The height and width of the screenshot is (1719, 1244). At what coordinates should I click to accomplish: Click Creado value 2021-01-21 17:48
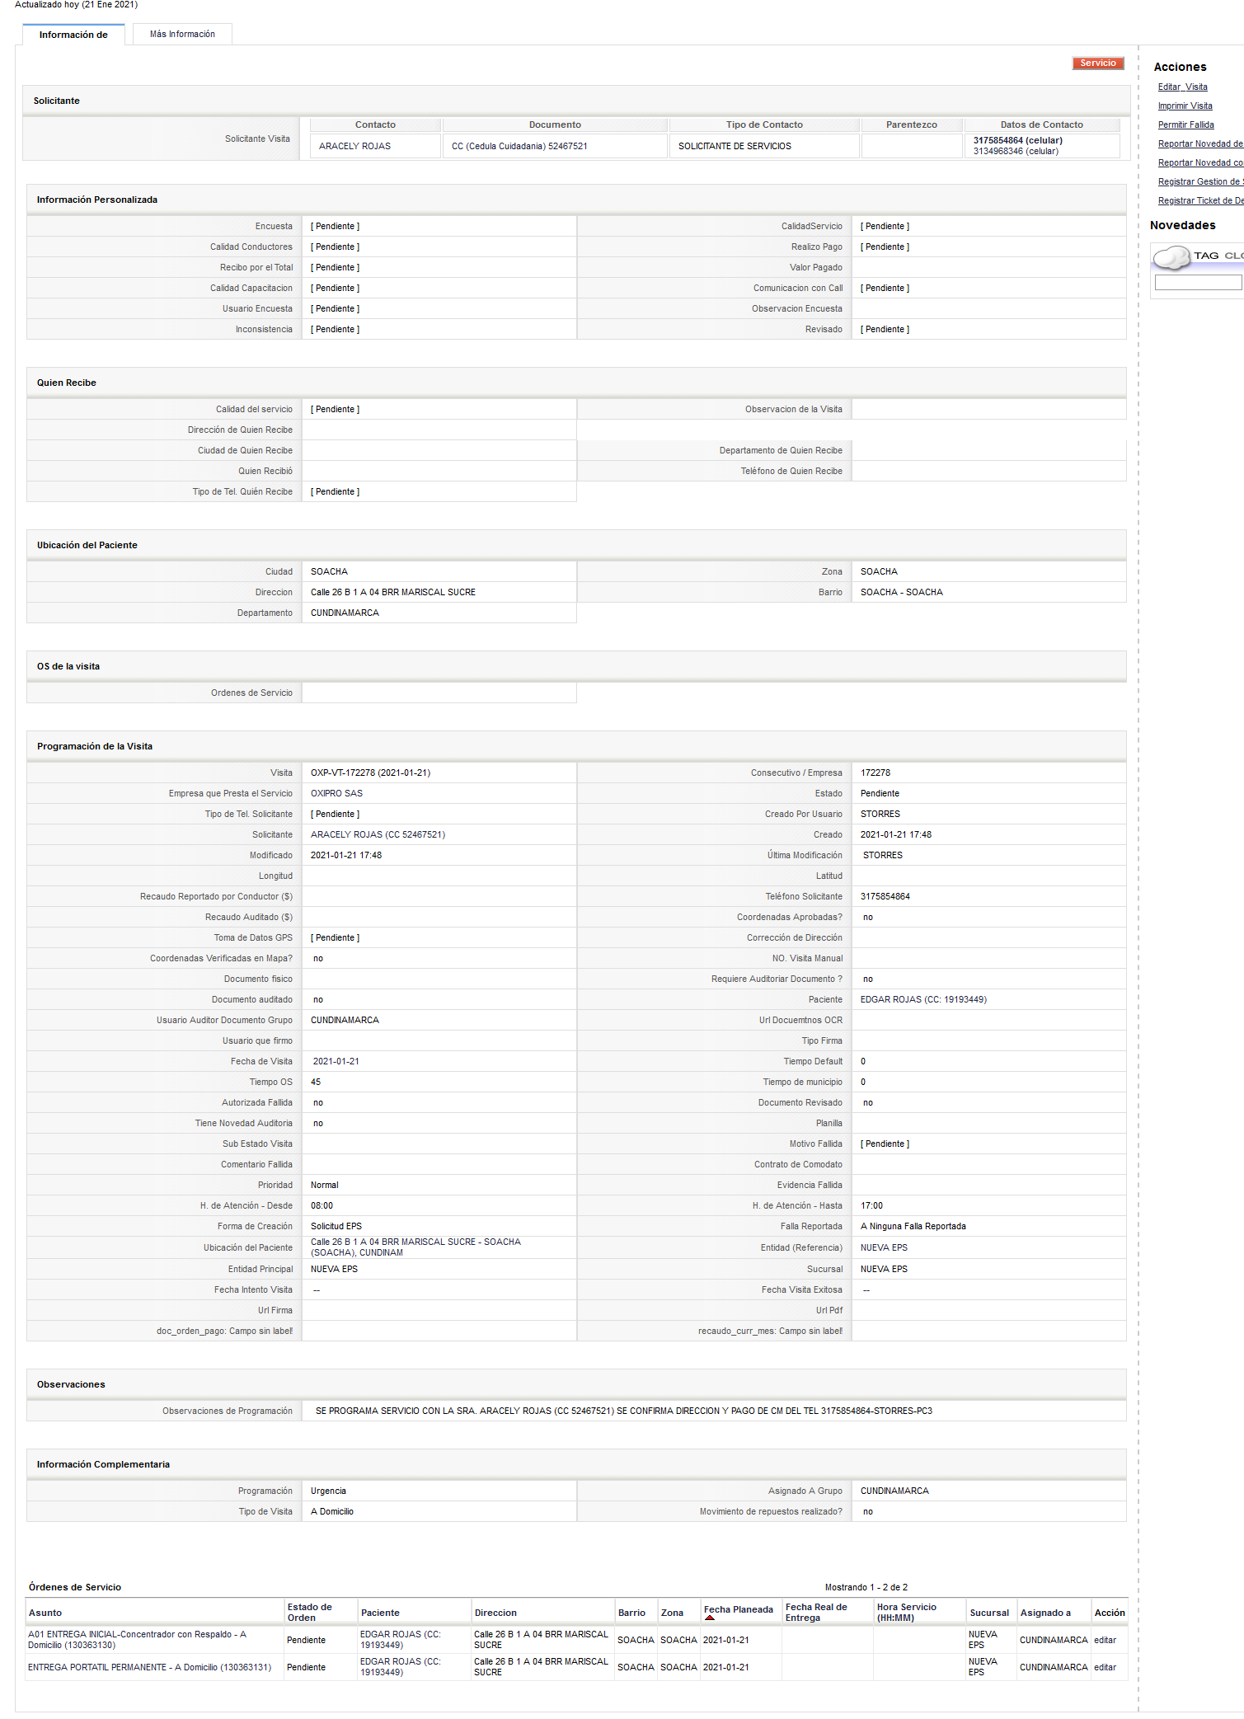click(895, 834)
